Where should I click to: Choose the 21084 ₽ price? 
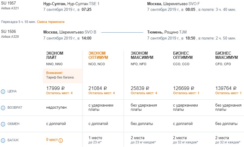[x=98, y=88]
